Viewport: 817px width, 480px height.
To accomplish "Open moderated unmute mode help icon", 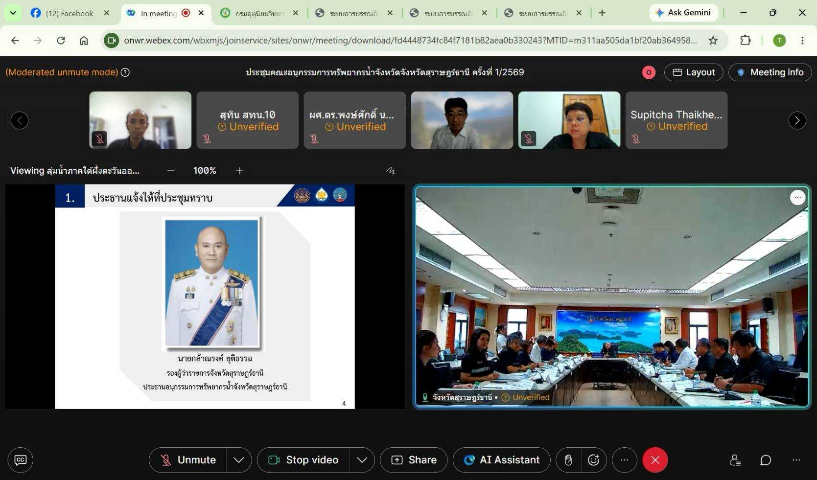I will (125, 72).
